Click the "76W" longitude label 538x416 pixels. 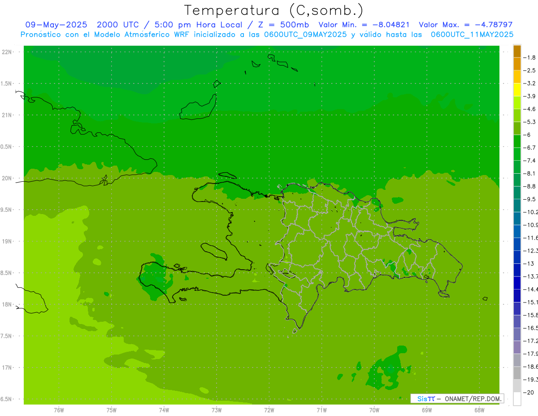coord(59,410)
